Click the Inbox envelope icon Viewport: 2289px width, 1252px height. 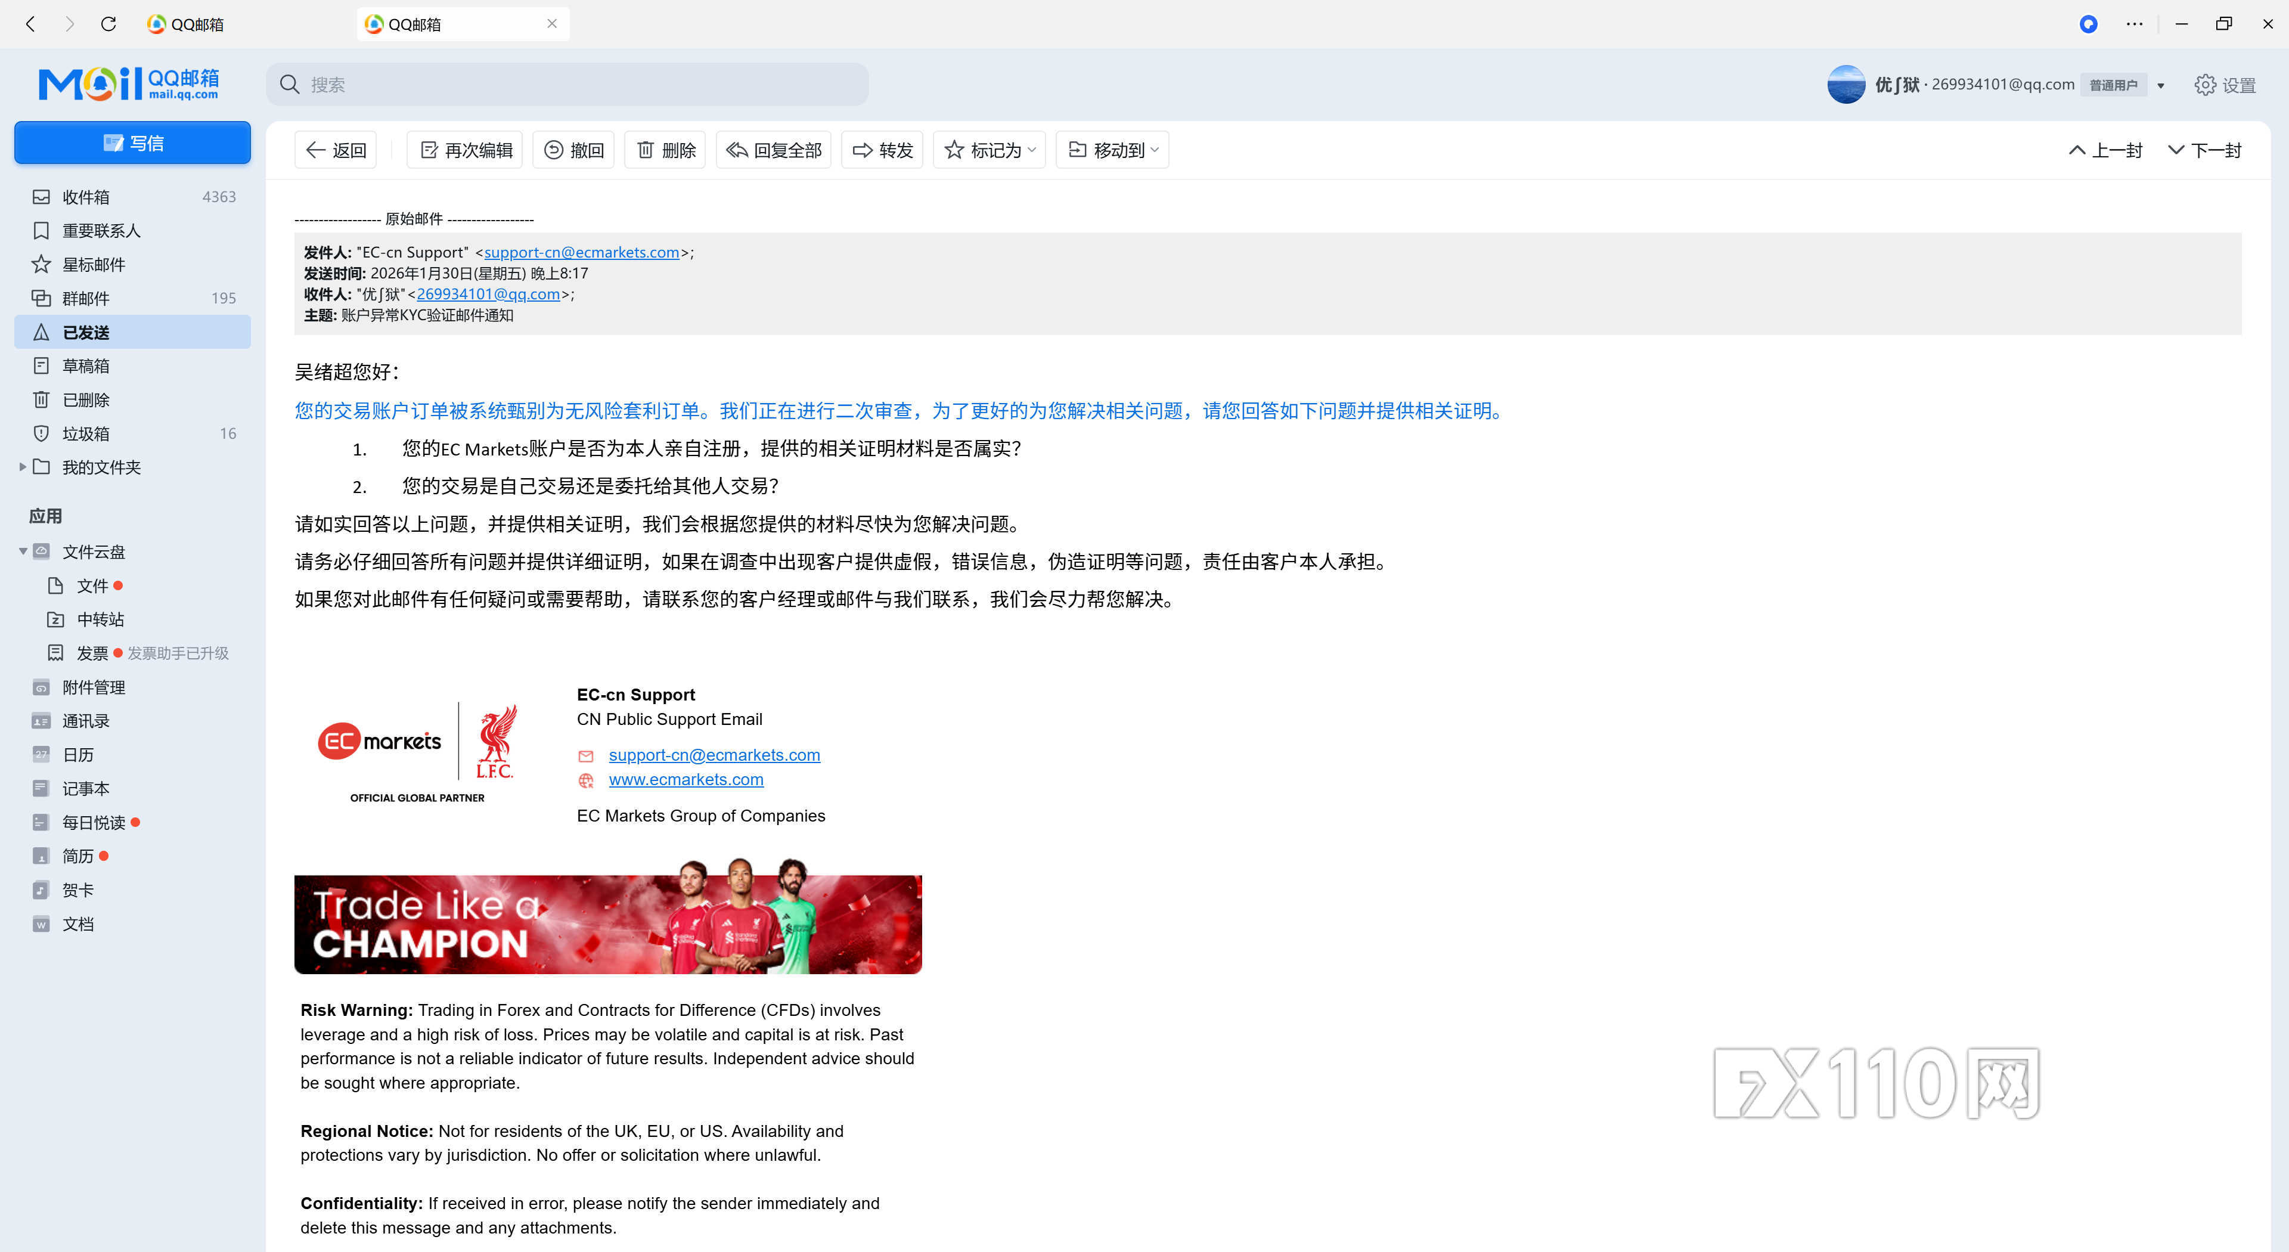click(41, 196)
